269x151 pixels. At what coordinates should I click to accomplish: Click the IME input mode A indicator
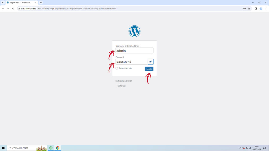tap(250, 148)
